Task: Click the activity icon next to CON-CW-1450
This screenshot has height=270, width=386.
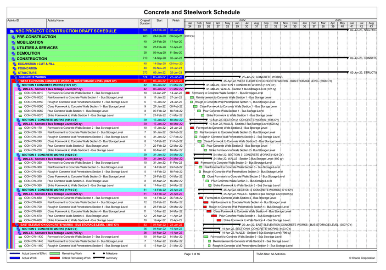Action: (21, 246)
